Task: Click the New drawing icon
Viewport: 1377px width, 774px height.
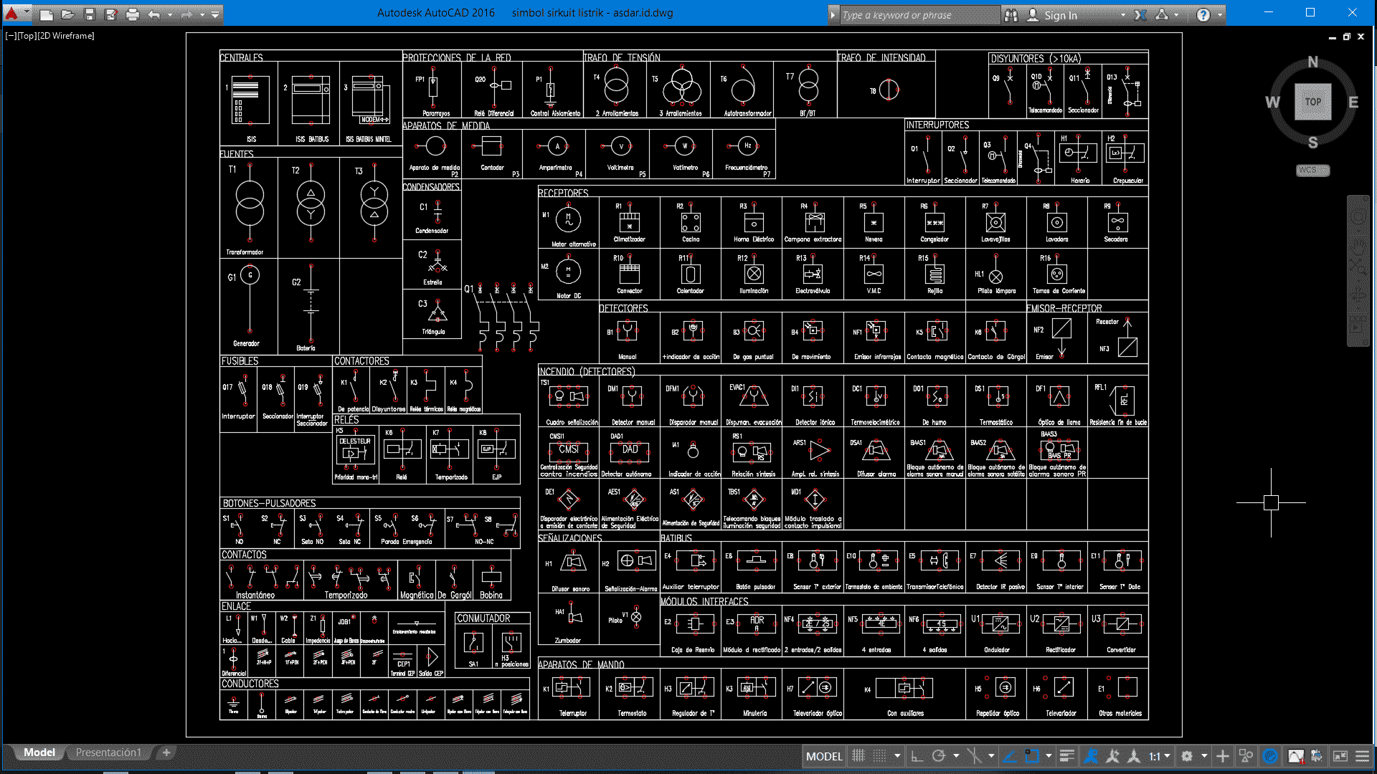Action: click(46, 14)
